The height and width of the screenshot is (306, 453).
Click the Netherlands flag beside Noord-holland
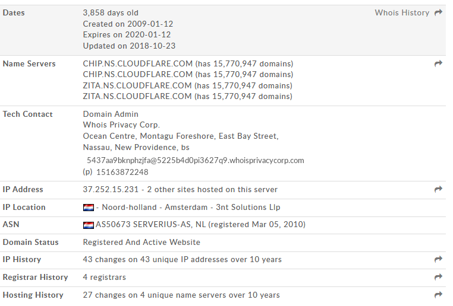[89, 208]
